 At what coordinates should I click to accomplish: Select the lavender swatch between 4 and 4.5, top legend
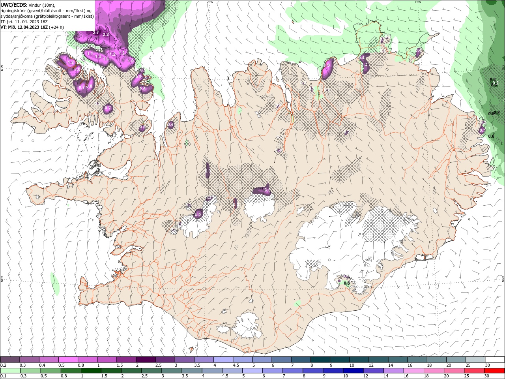[x=223, y=360]
